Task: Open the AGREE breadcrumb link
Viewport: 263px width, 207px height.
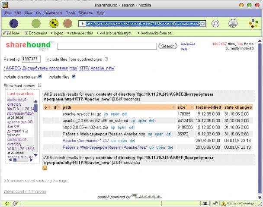Action: (x=13, y=68)
